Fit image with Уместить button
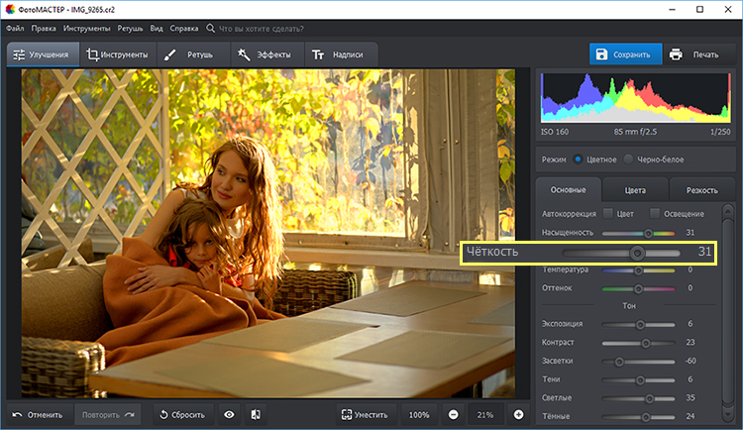Image resolution: width=743 pixels, height=430 pixels. pyautogui.click(x=366, y=414)
